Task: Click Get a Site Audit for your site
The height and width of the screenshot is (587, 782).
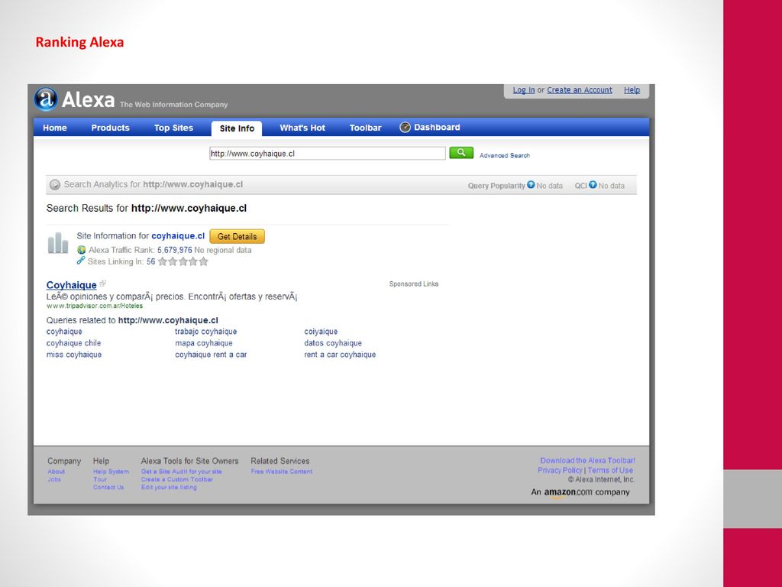Action: tap(181, 471)
